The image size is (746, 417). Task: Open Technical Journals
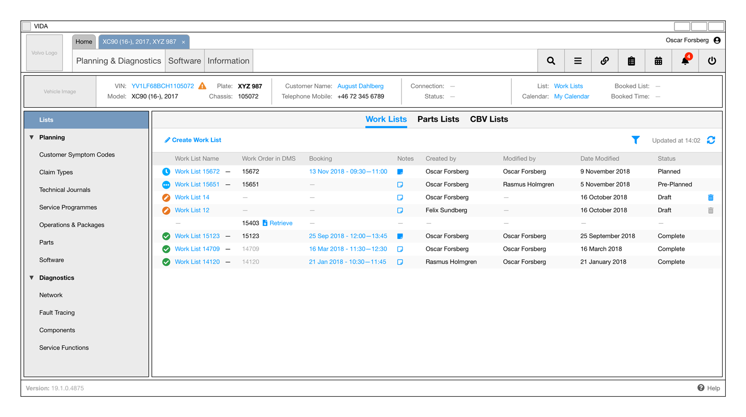(x=65, y=190)
